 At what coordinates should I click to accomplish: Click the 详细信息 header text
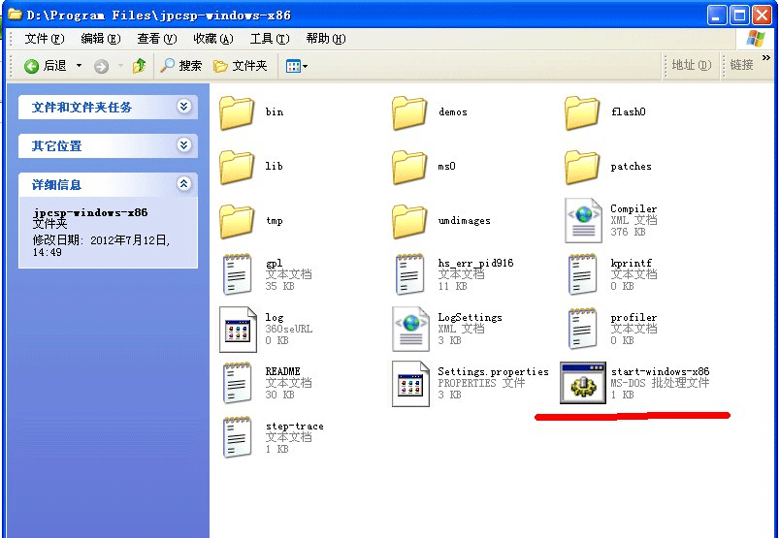coord(56,185)
